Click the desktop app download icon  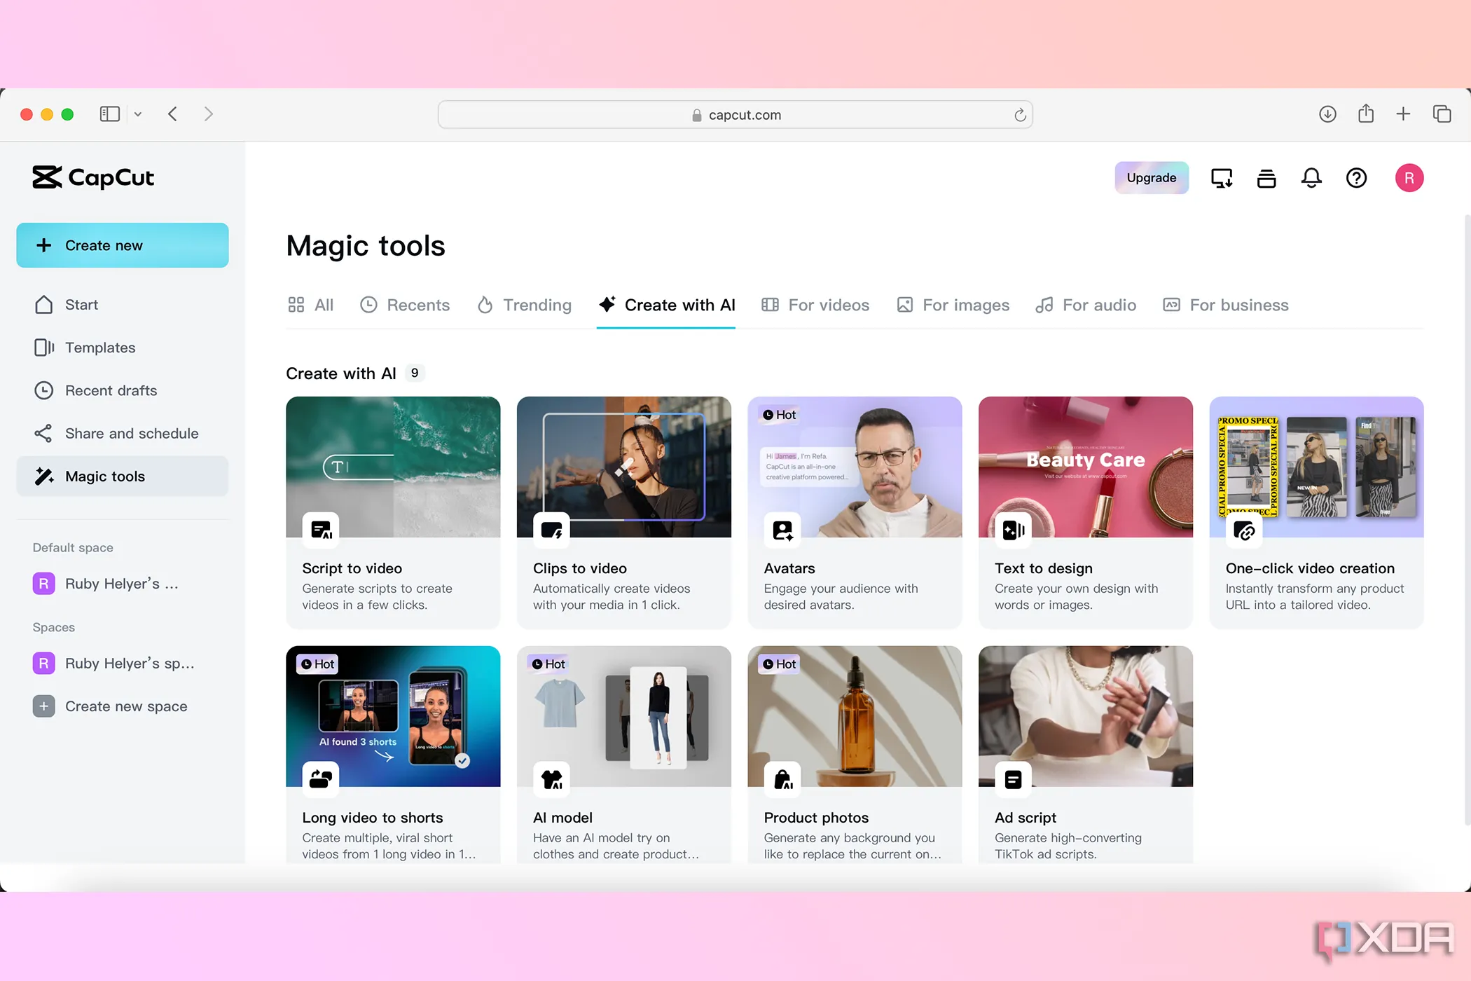point(1222,177)
